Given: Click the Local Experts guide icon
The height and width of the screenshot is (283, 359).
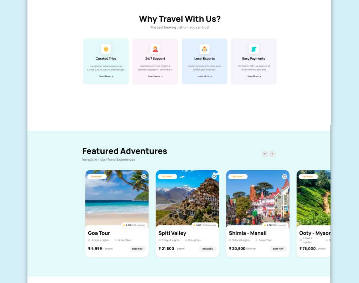Looking at the screenshot, I should point(205,49).
